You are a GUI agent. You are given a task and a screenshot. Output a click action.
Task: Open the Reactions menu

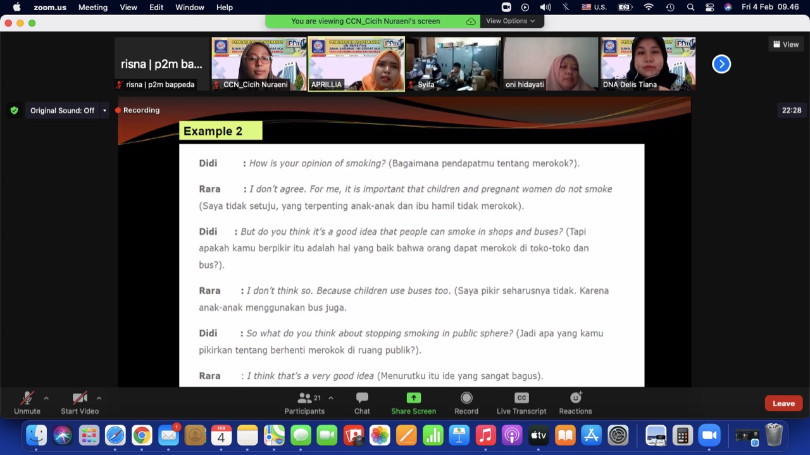click(x=575, y=403)
